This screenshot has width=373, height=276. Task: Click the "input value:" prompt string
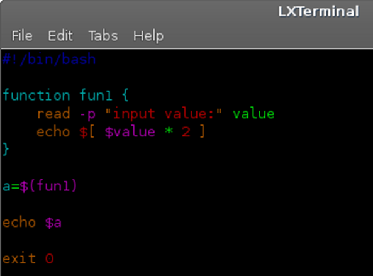tap(164, 114)
